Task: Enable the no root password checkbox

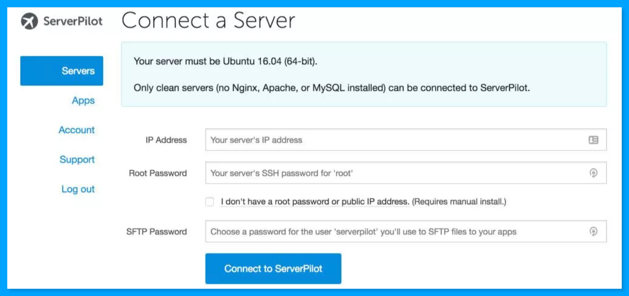Action: [x=210, y=202]
